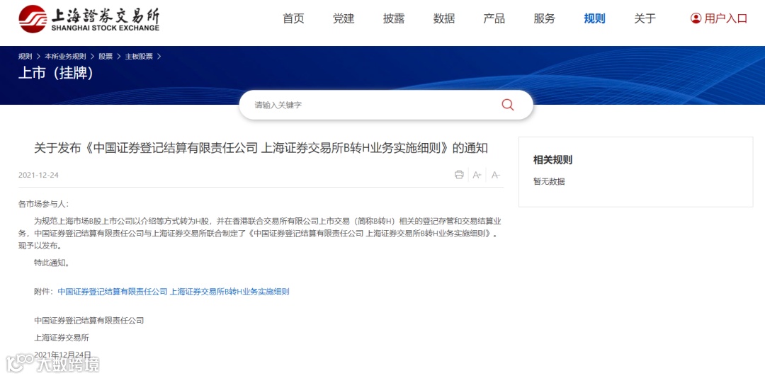Open 用户入口 user portal link
Viewport: 765px width, 378px height.
[x=726, y=18]
